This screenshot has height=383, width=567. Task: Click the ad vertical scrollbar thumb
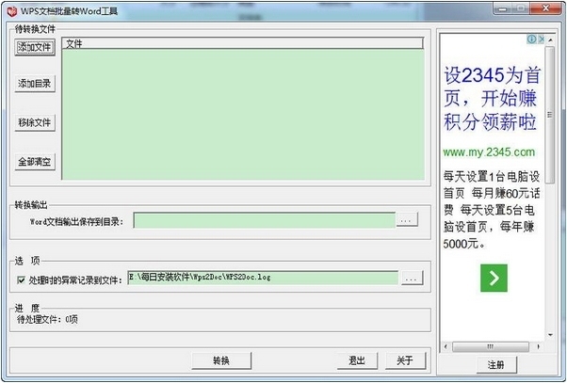tap(550, 115)
